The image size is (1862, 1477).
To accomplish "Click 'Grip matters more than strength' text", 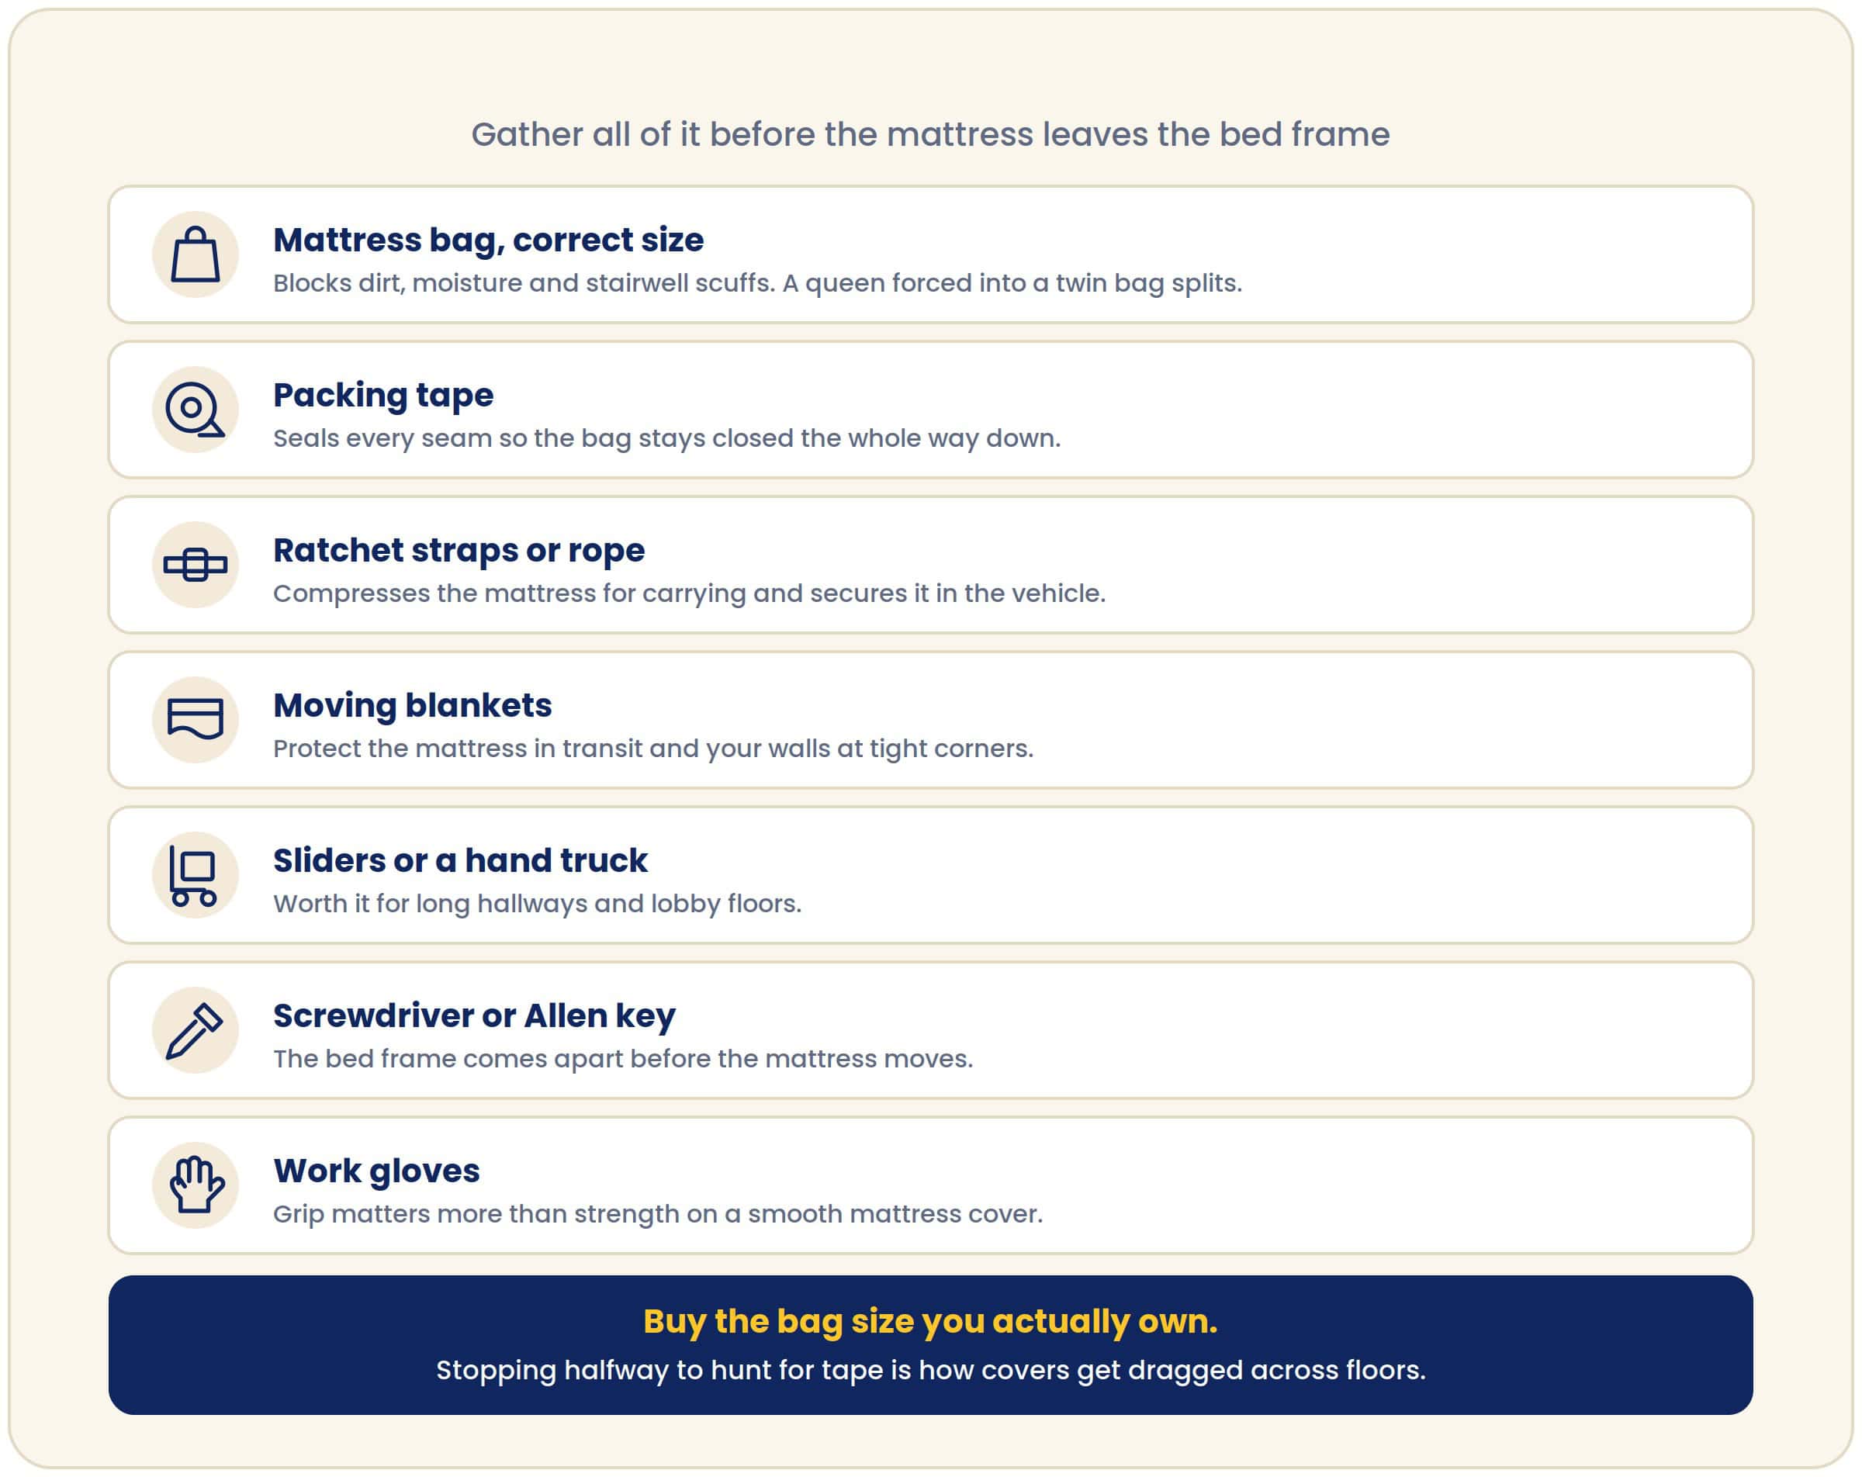I will click(658, 1215).
